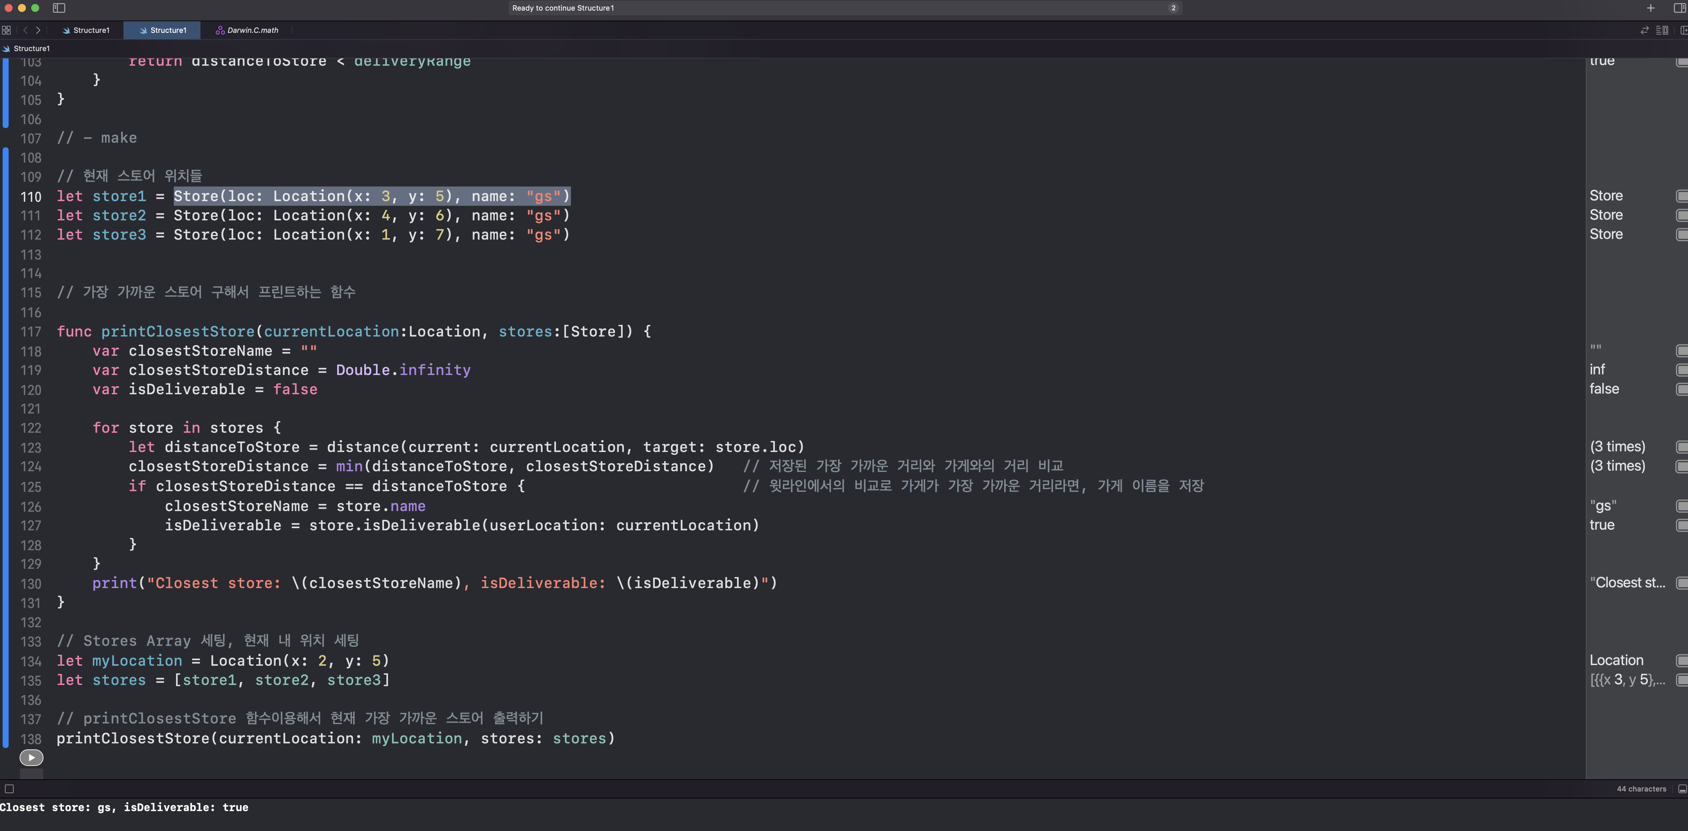Viewport: 1688px width, 831px height.
Task: Toggle the debug area show/hide square
Action: coord(9,789)
